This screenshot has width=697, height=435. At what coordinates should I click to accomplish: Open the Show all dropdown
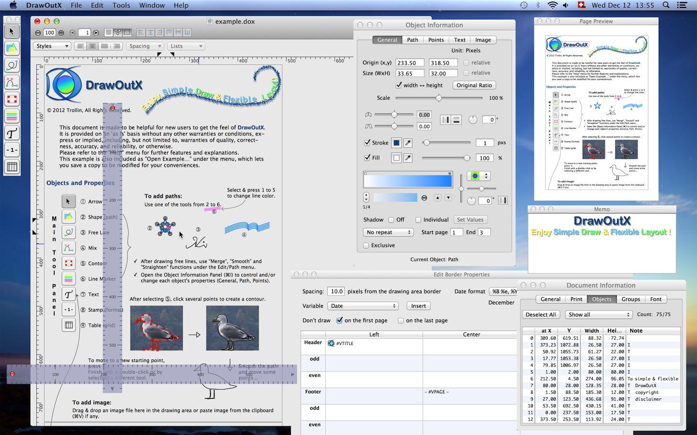(599, 315)
